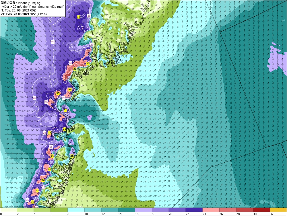287x216 pixels.
Task: Click the 16–18 m/s legend color swatch
Action: (x=143, y=210)
